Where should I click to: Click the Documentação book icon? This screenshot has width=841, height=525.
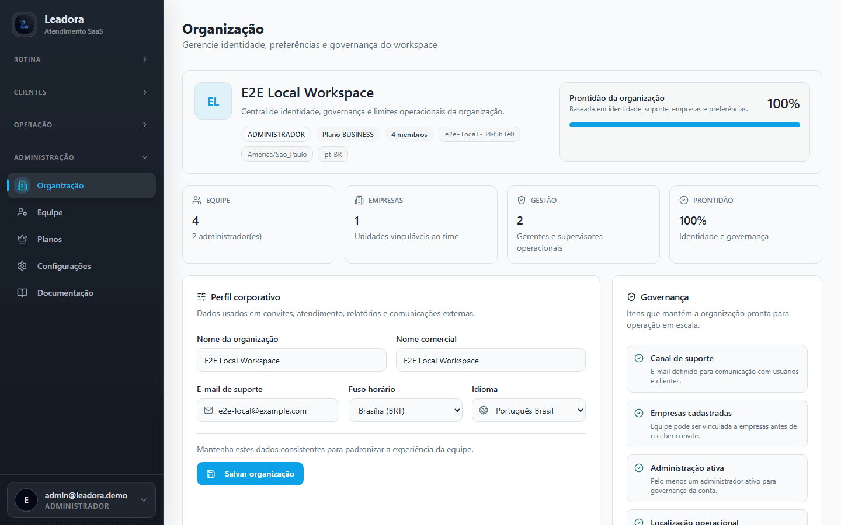pos(22,293)
